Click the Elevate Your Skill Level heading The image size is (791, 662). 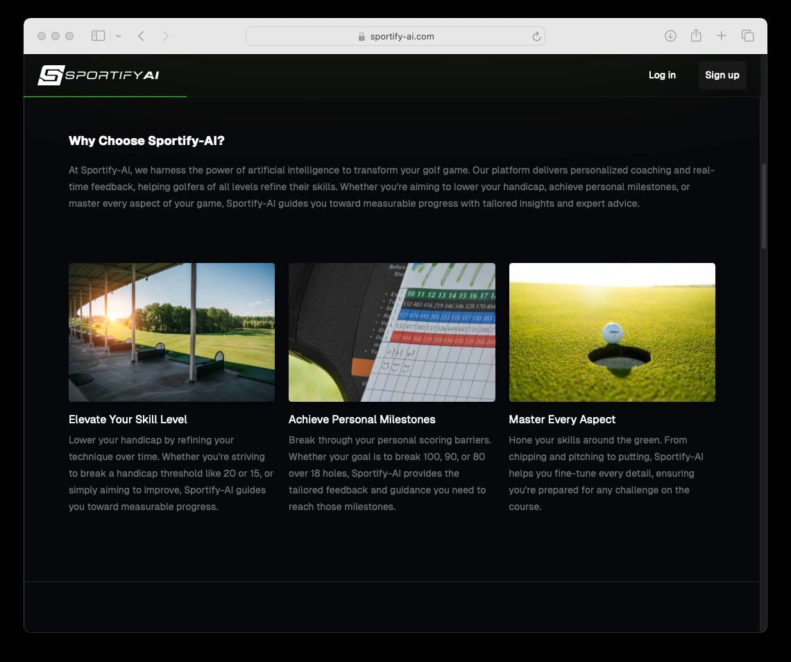128,419
